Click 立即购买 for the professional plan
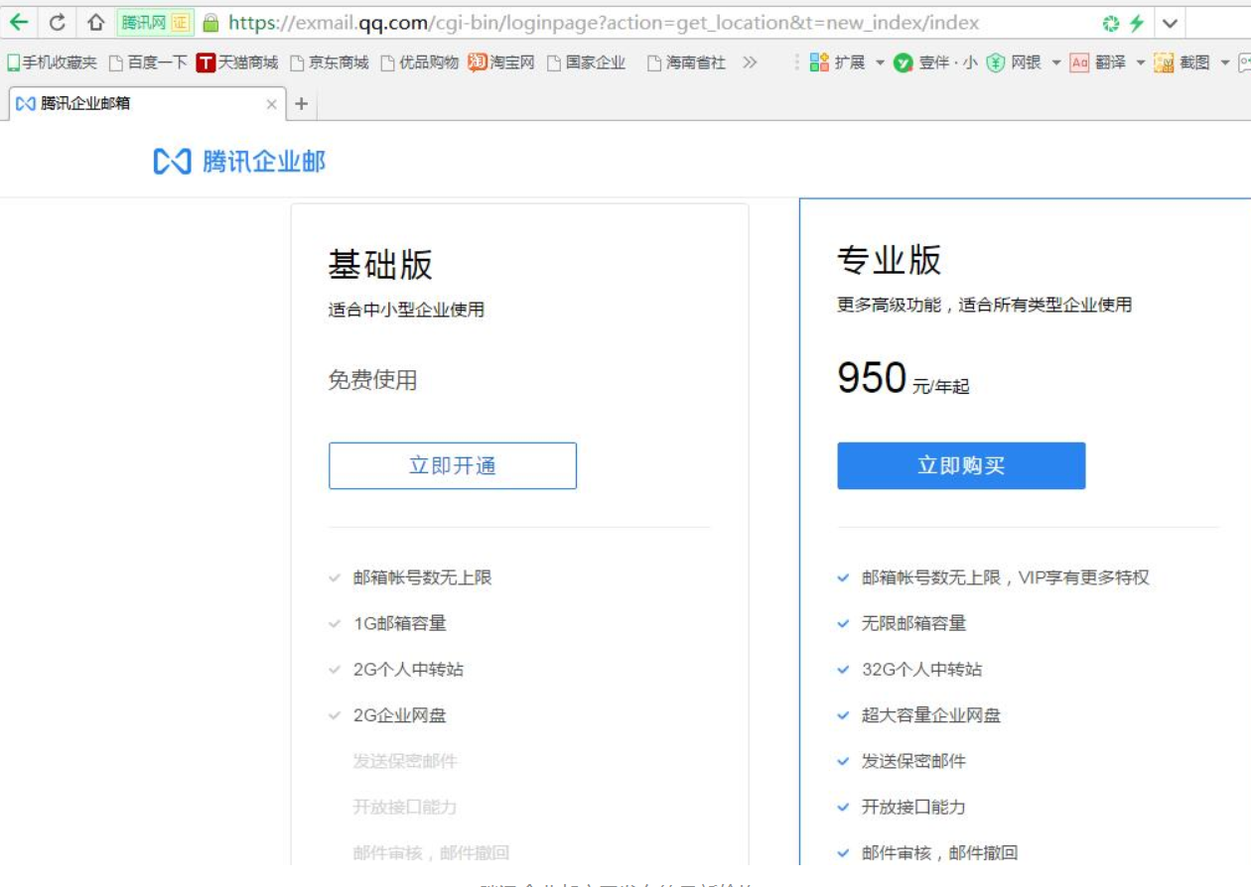The width and height of the screenshot is (1251, 887). pyautogui.click(x=960, y=465)
